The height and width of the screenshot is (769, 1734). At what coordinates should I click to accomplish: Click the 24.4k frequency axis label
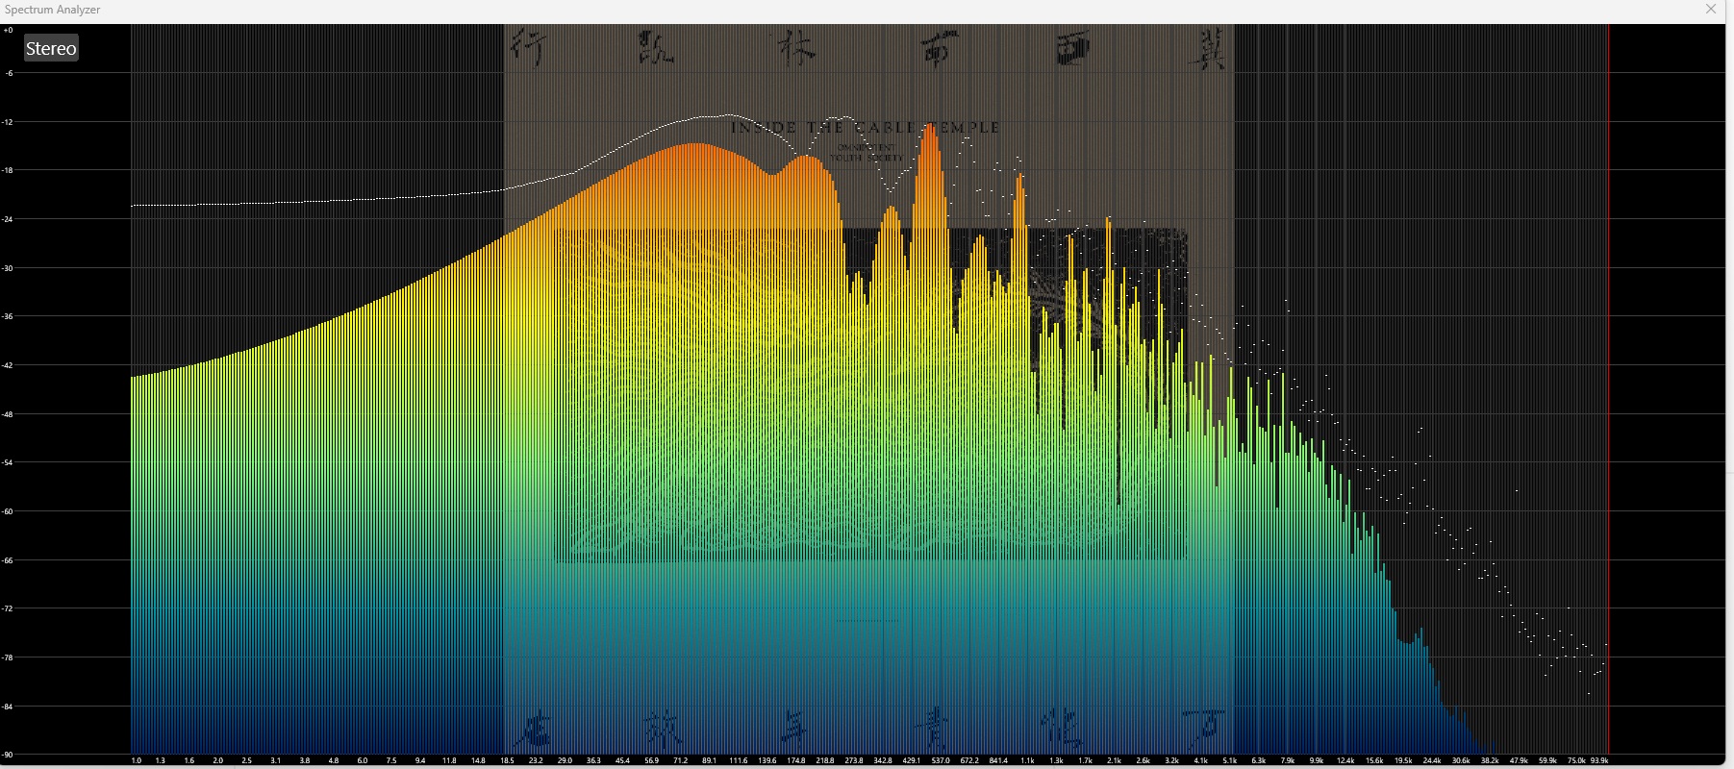click(x=1431, y=760)
